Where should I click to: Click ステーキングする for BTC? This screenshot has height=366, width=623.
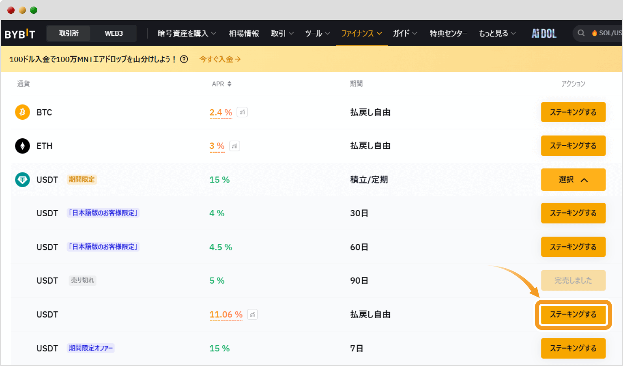573,112
